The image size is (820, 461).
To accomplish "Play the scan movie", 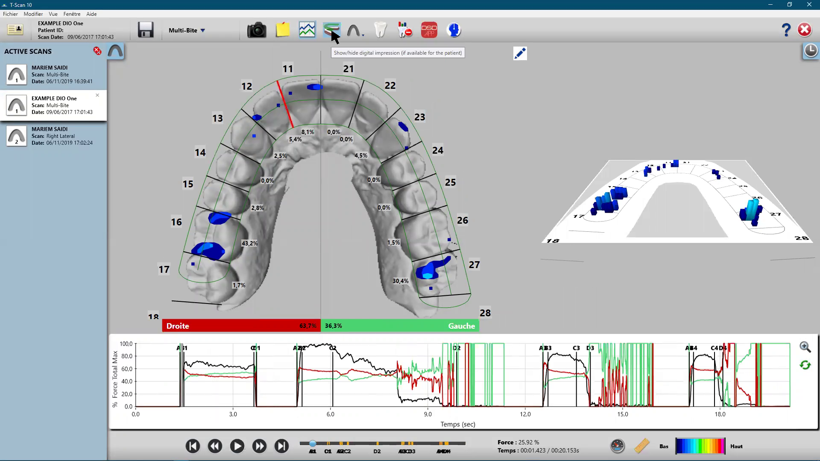I will tap(237, 446).
